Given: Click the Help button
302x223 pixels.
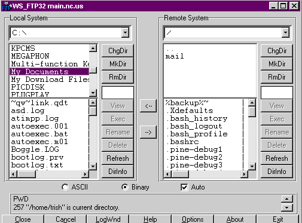Looking at the screenshot, I should click(x=150, y=219).
